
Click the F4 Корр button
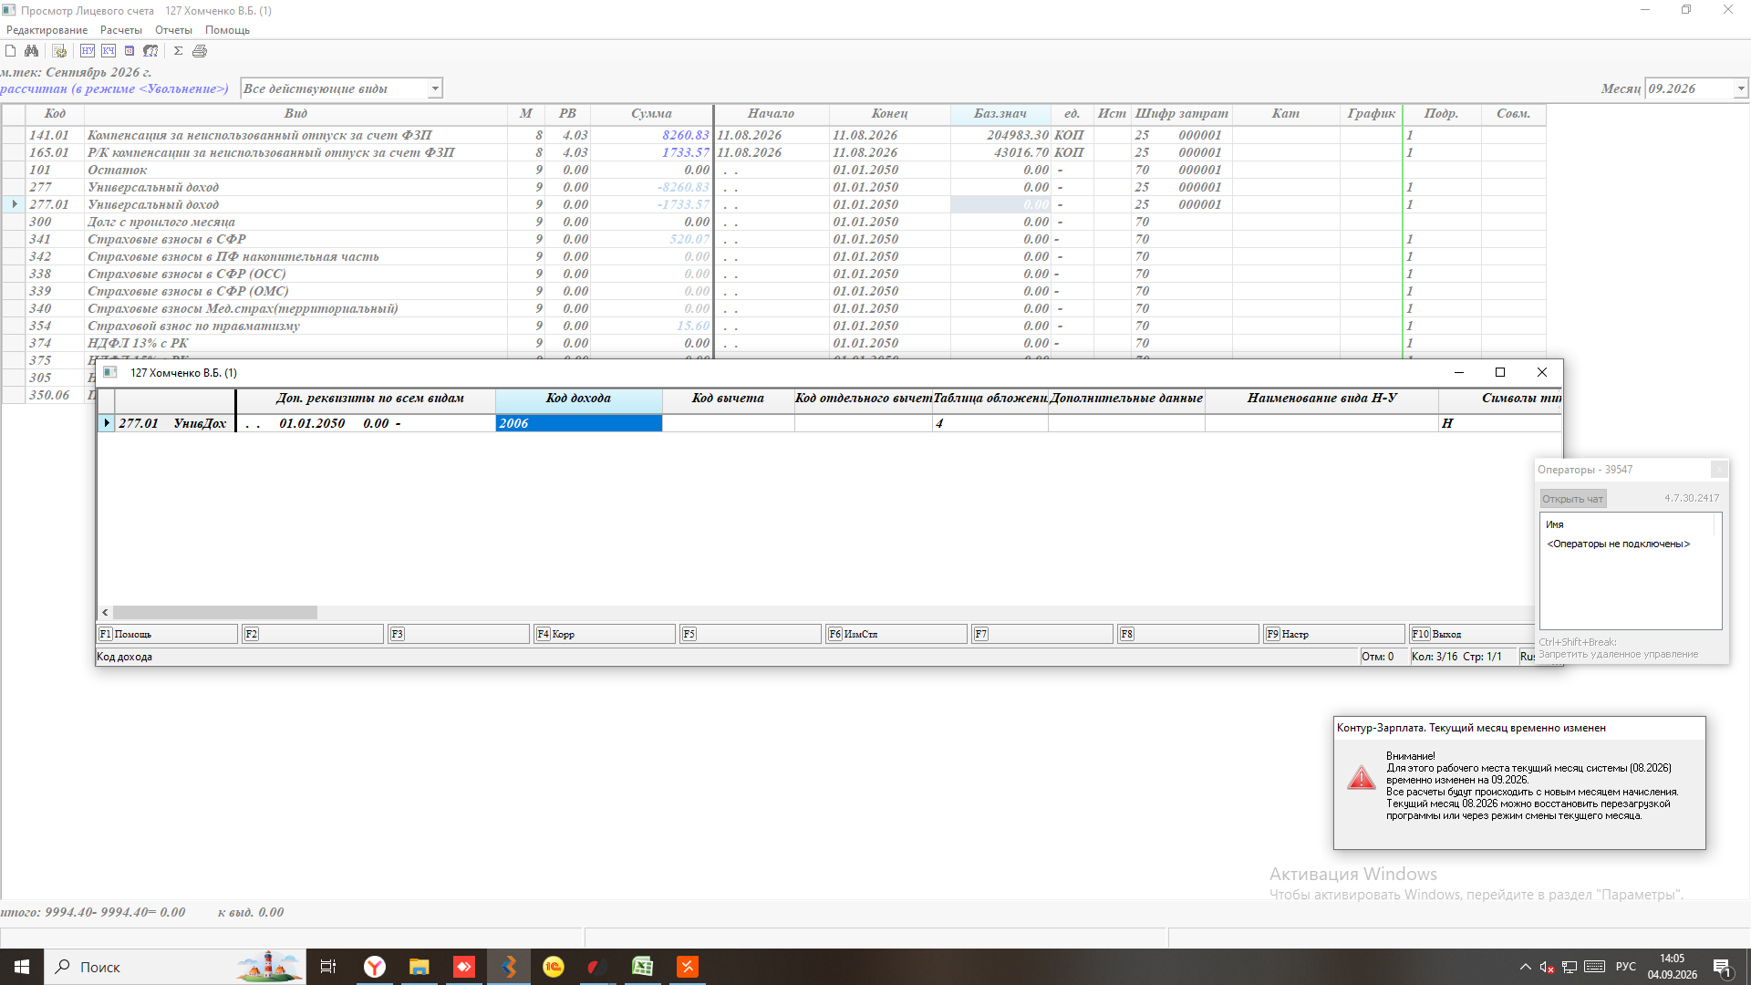605,634
